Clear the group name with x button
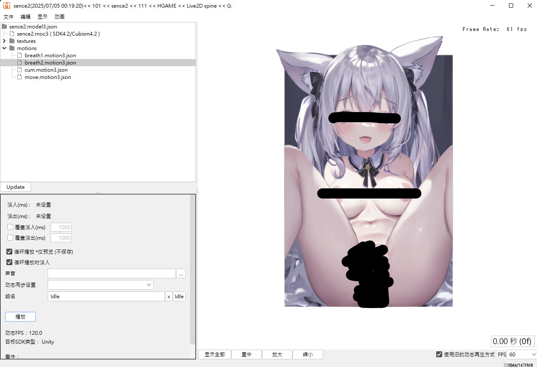 point(169,296)
